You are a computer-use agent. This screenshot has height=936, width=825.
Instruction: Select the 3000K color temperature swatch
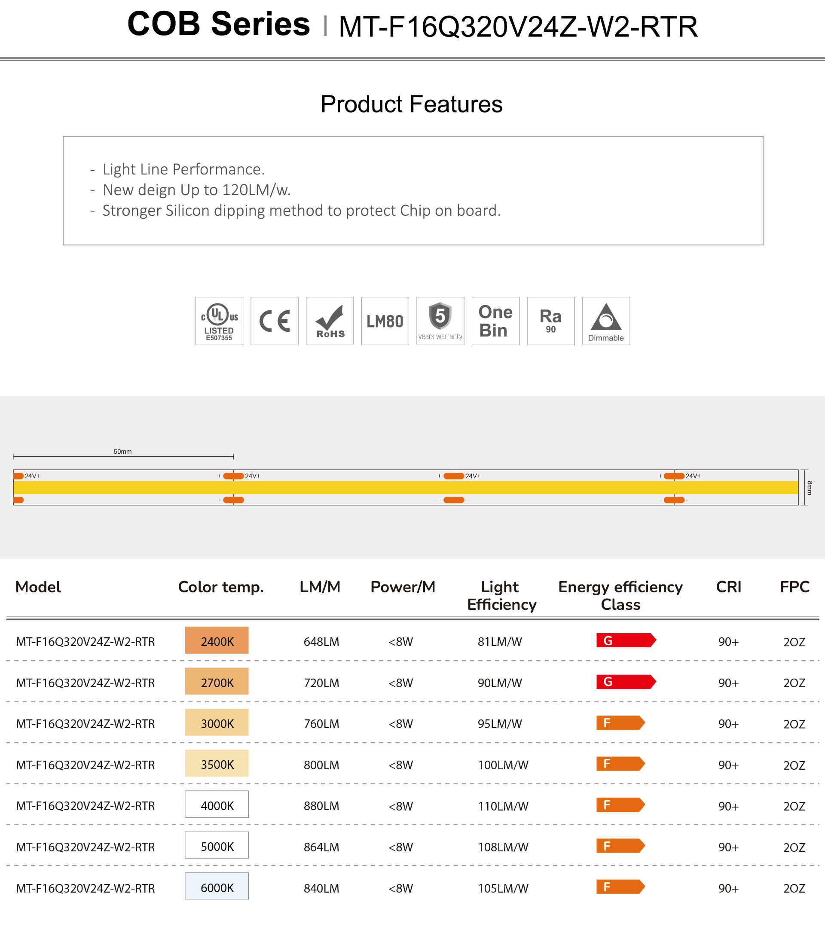click(x=217, y=722)
